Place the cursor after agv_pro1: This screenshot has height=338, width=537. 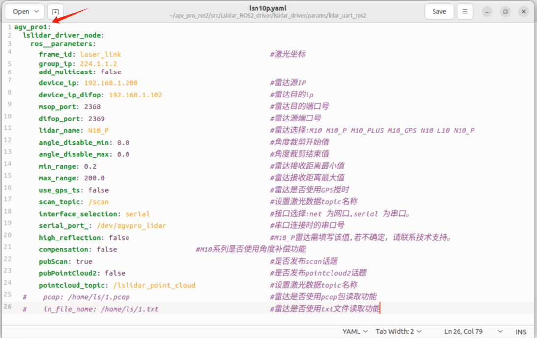pyautogui.click(x=51, y=27)
